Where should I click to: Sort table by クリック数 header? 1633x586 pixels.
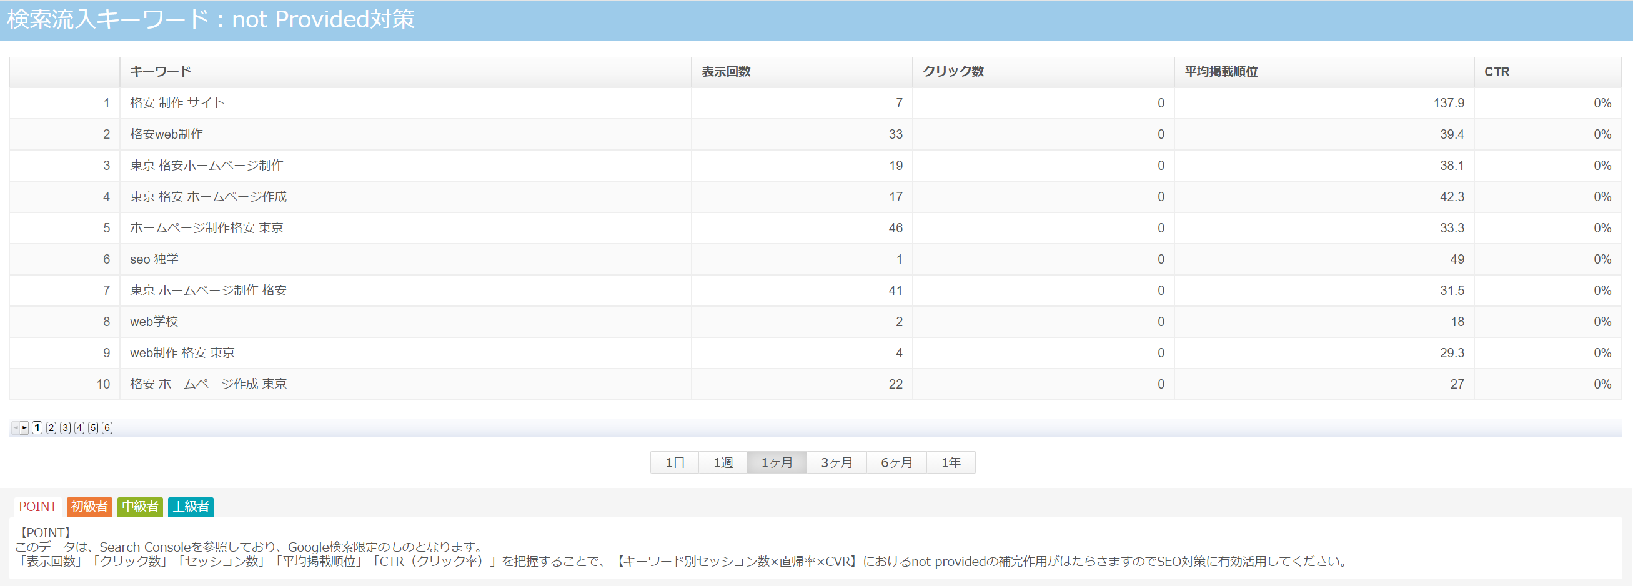coord(953,72)
